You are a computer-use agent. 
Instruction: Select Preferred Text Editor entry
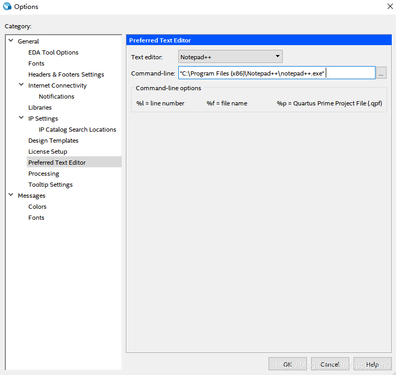coord(57,163)
